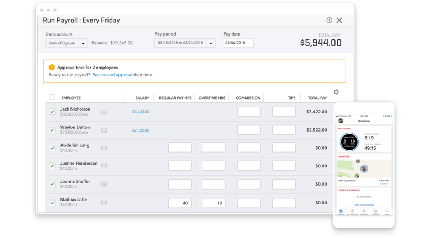Open the payroll column settings gear
Screen dimensions: 427x240
click(336, 92)
